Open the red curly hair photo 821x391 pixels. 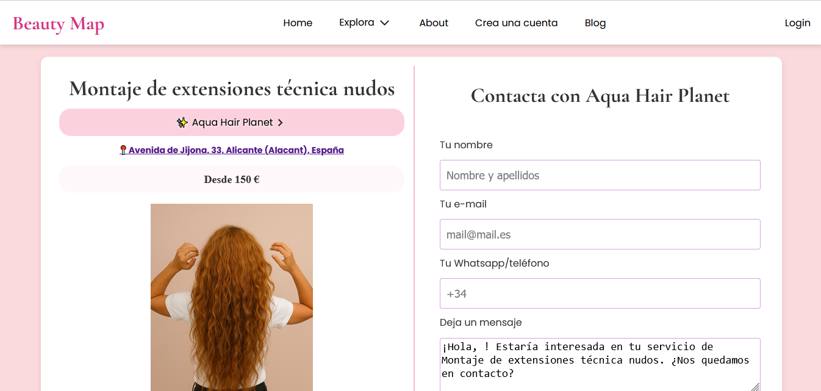[x=232, y=297]
